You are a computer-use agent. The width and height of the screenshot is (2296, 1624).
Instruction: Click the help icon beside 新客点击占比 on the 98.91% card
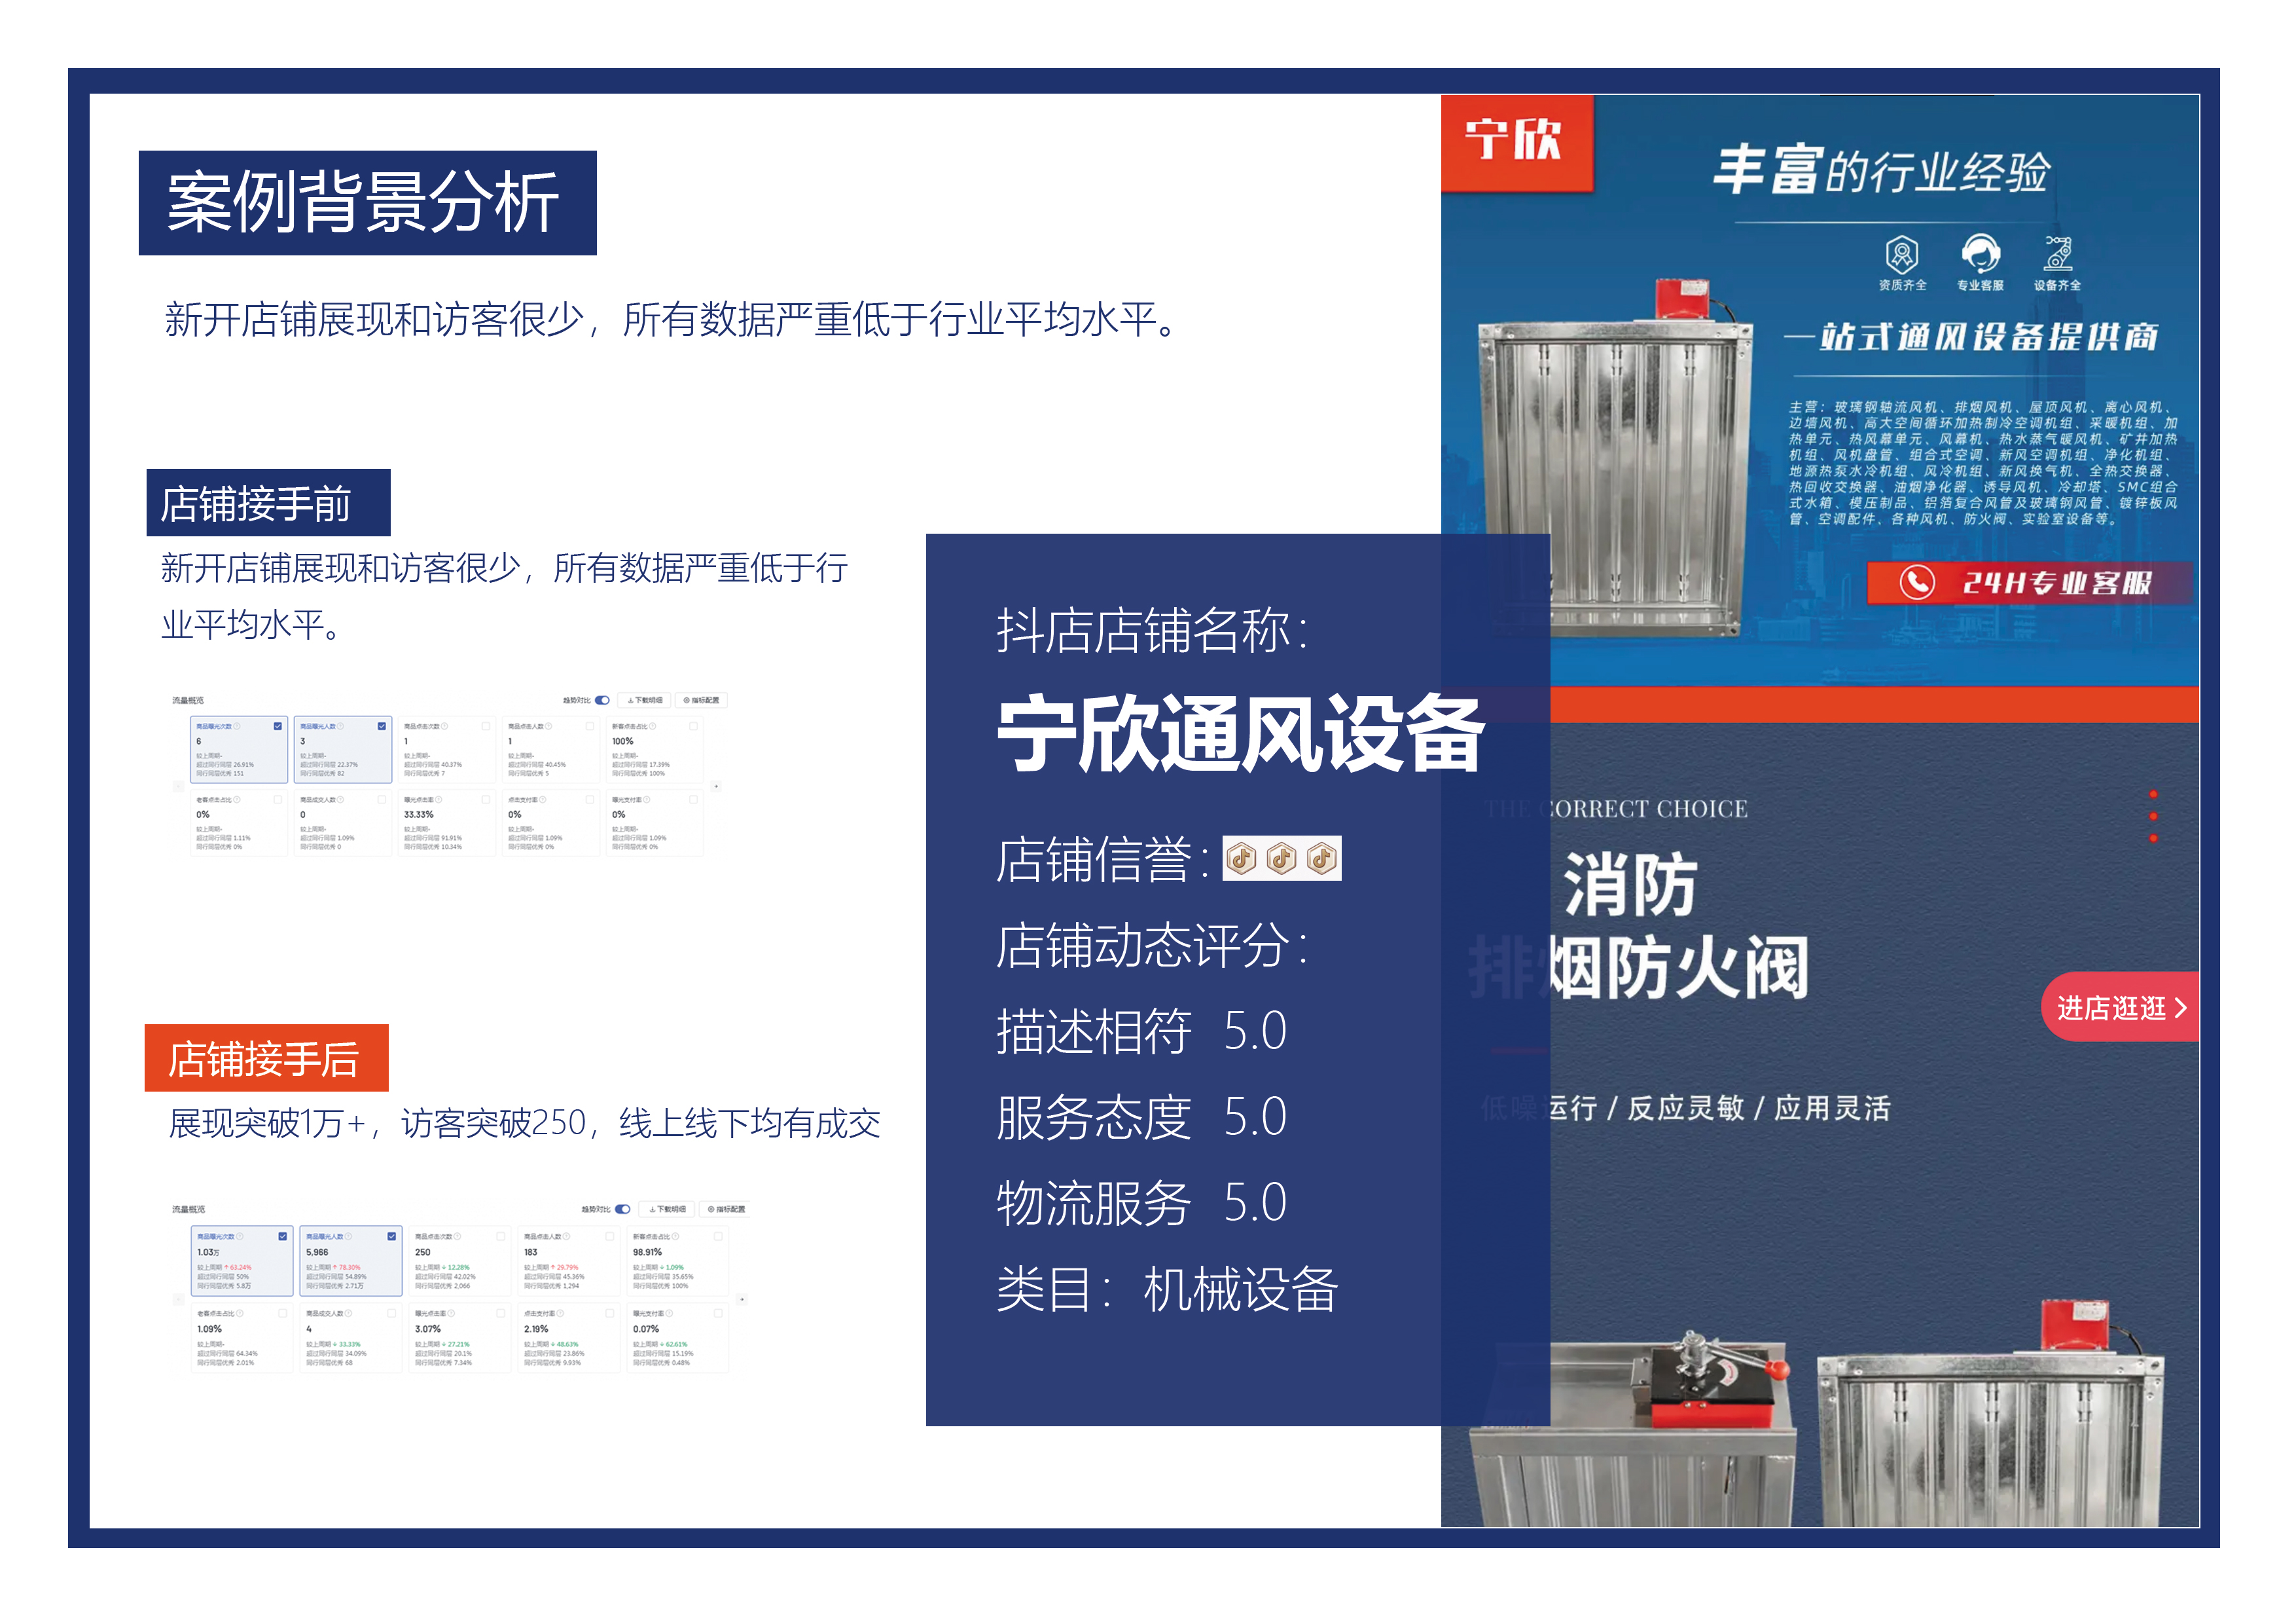[x=676, y=1237]
